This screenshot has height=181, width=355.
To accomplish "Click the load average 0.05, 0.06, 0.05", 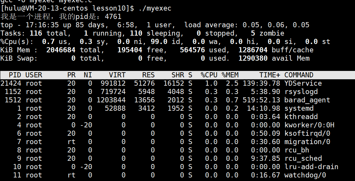I will pos(276,25).
